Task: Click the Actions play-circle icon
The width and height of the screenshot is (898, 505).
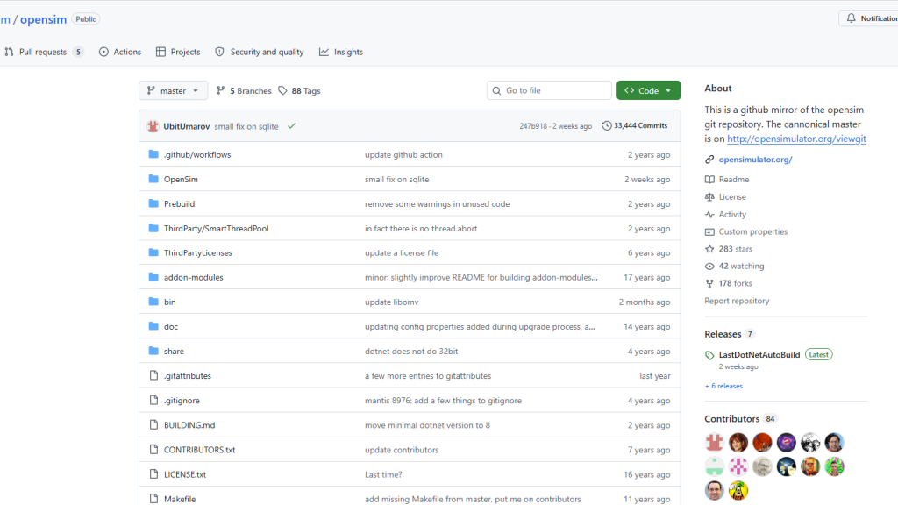Action: click(103, 52)
